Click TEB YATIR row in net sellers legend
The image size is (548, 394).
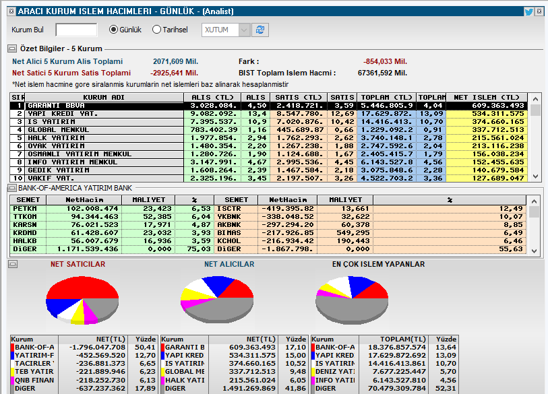83,372
